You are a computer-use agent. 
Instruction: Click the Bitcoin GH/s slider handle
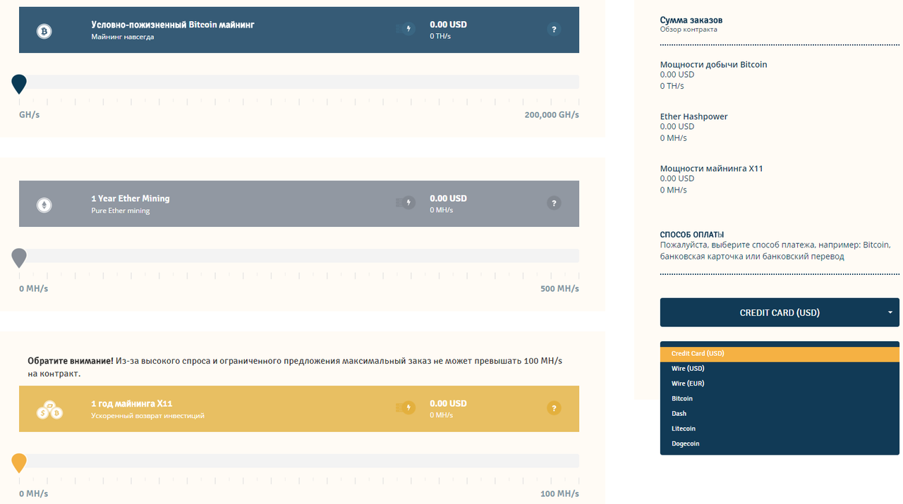pos(19,84)
